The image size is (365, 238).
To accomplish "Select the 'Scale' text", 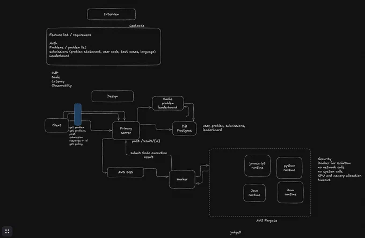I will (x=56, y=77).
